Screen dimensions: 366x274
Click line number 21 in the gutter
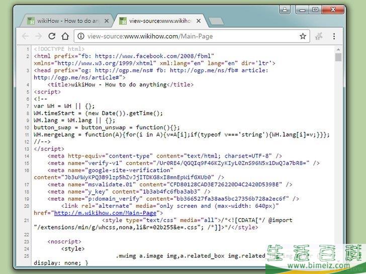[x=27, y=220]
